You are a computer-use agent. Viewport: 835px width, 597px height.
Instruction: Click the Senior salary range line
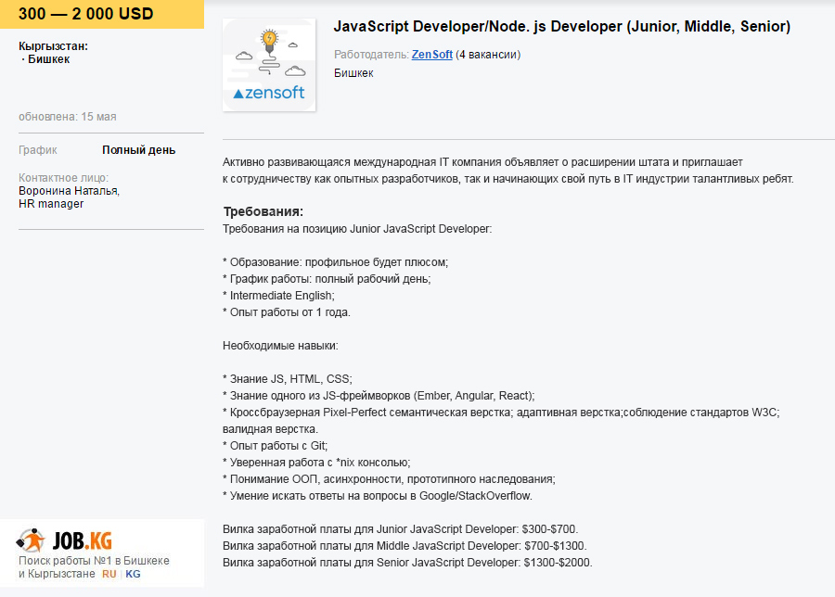pyautogui.click(x=407, y=563)
